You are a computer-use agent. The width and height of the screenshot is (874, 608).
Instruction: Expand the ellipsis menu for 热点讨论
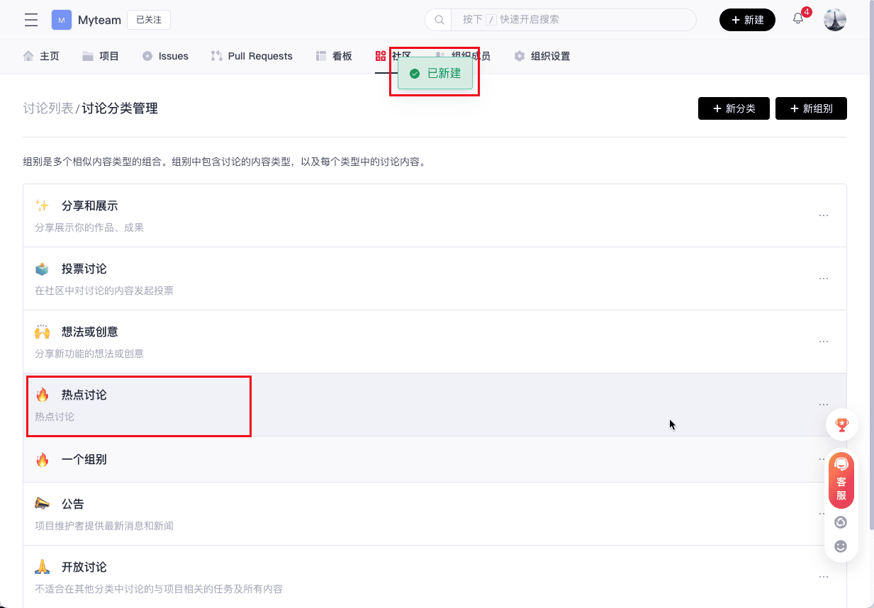coord(823,405)
